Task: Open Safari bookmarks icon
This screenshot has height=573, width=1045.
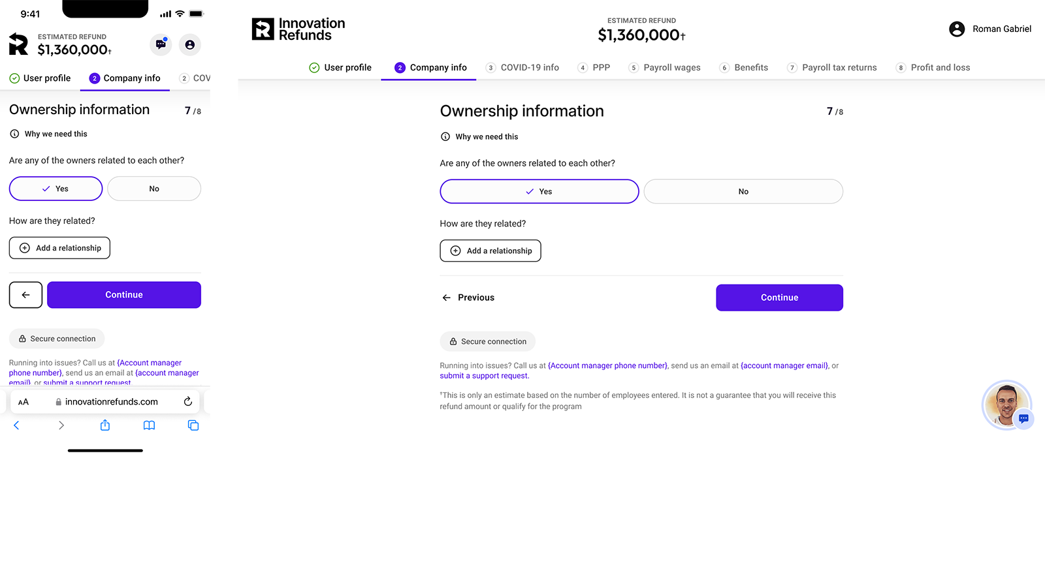Action: pos(149,426)
